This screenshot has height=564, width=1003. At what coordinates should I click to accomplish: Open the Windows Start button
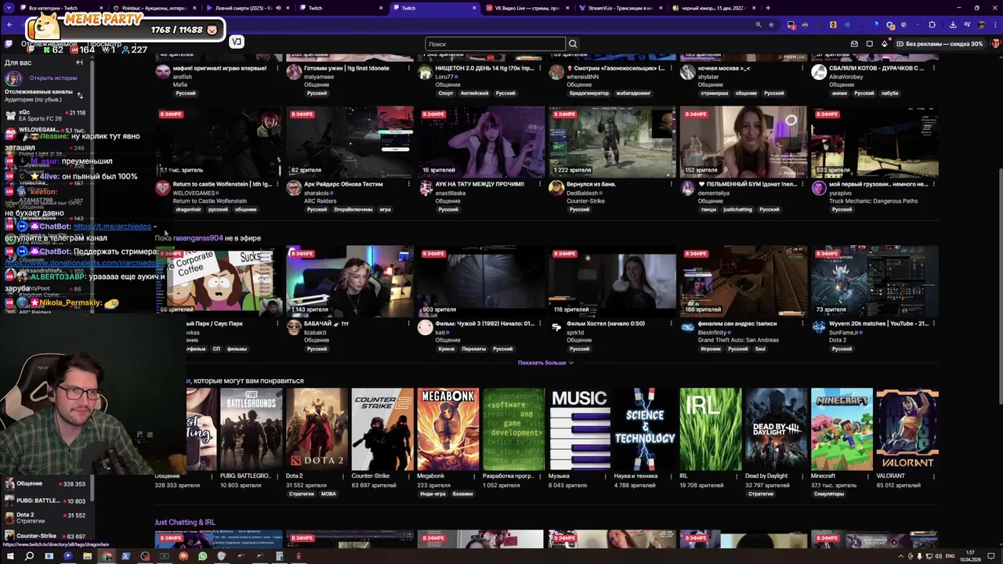click(x=10, y=556)
